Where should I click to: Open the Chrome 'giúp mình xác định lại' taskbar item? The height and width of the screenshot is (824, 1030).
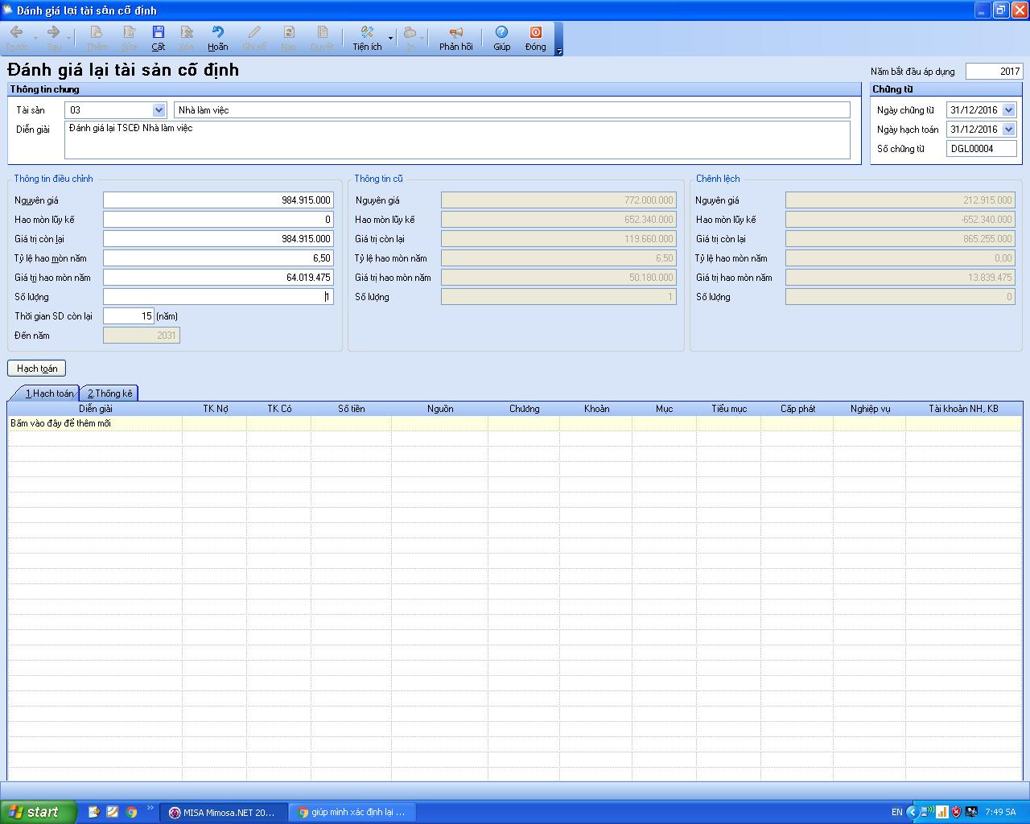point(352,812)
